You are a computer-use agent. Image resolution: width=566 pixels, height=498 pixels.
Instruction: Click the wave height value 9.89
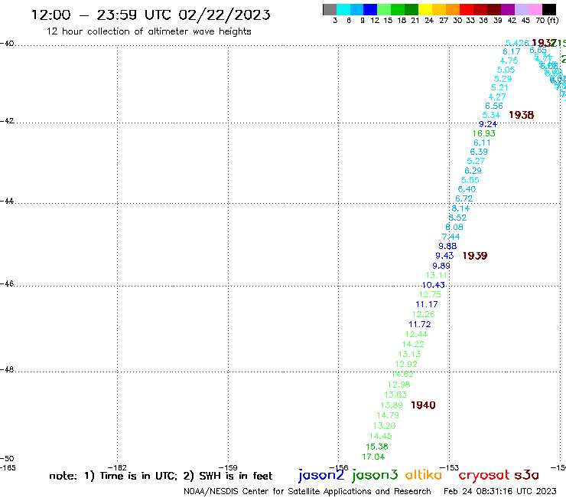pyautogui.click(x=441, y=266)
